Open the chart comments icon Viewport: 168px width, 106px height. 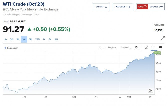click(160, 47)
